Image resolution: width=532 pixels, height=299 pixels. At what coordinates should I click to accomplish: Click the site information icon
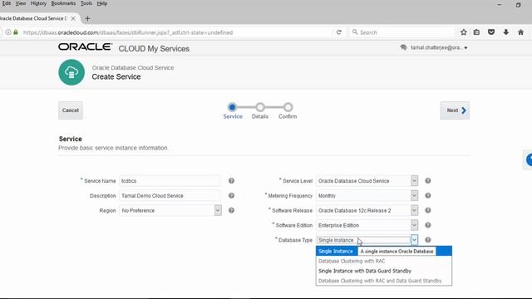tap(8, 32)
